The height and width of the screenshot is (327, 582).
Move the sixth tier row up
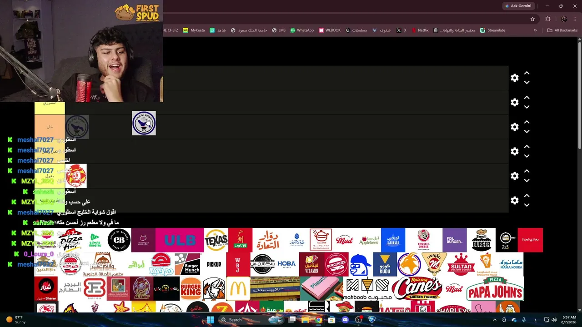(x=527, y=196)
